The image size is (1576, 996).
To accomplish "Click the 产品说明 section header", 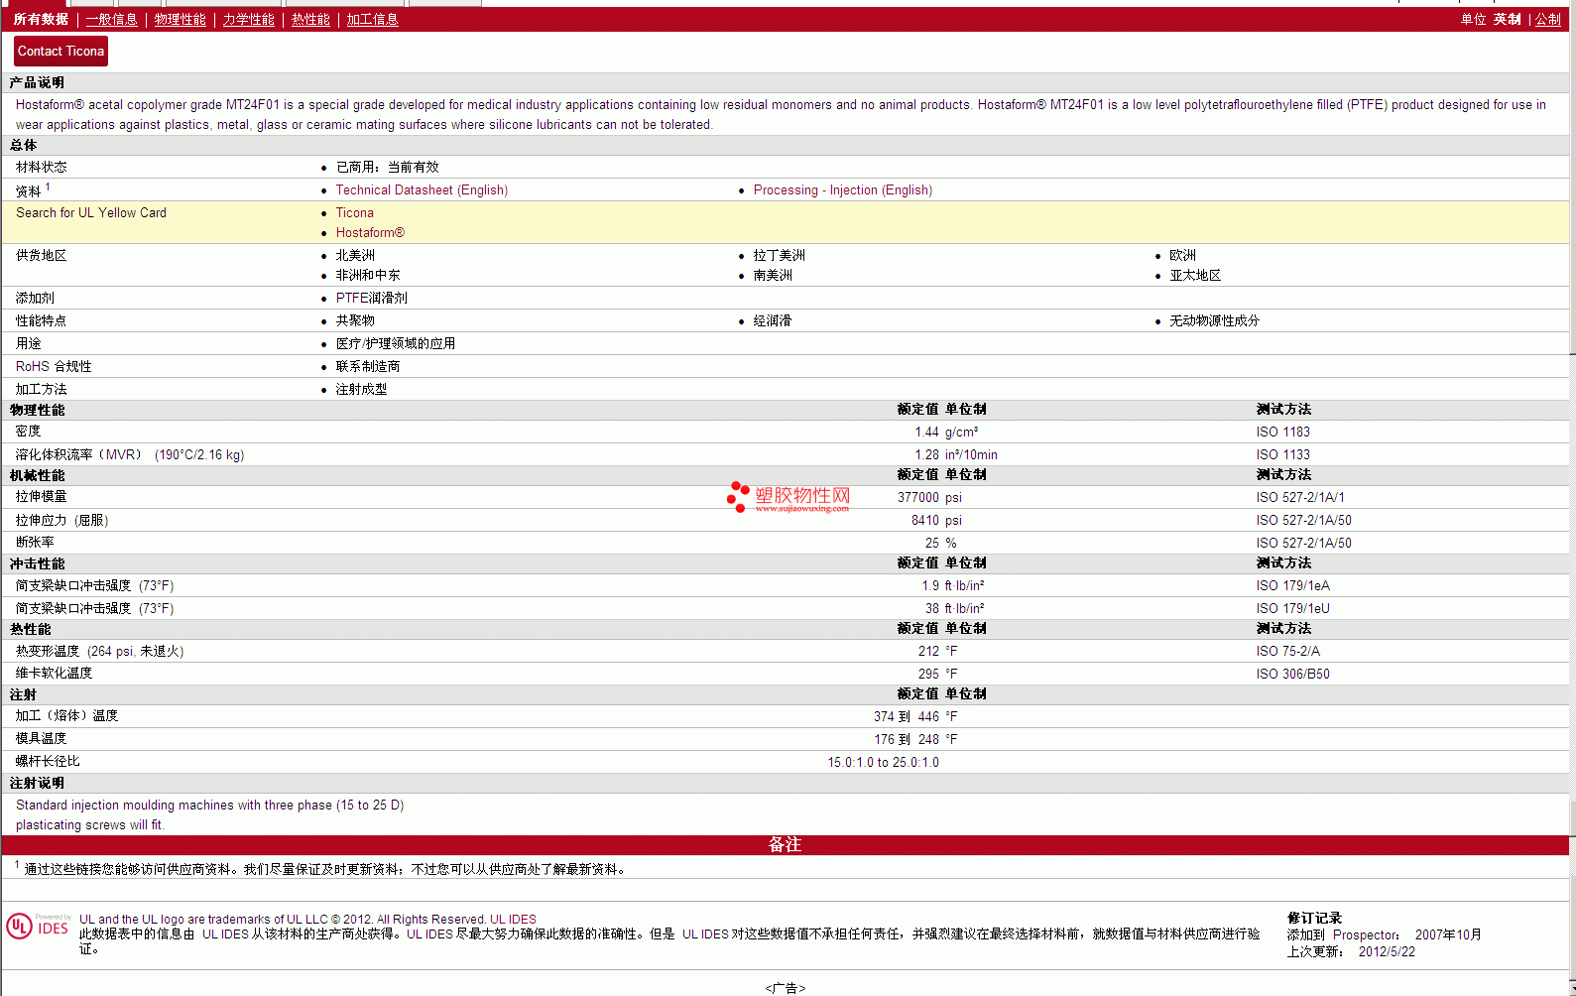I will click(x=37, y=83).
